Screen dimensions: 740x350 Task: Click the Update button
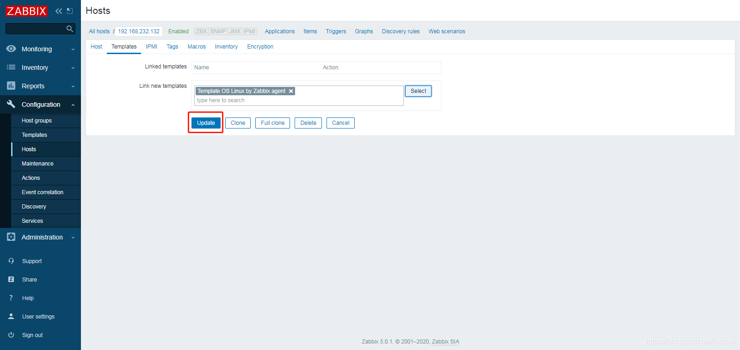tap(206, 123)
